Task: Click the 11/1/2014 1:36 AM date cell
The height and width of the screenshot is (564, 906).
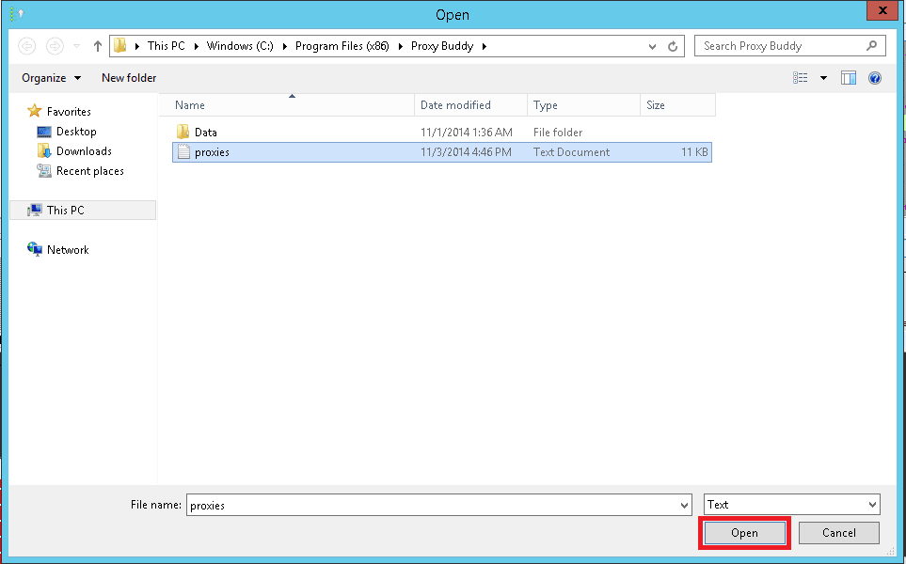Action: click(467, 133)
